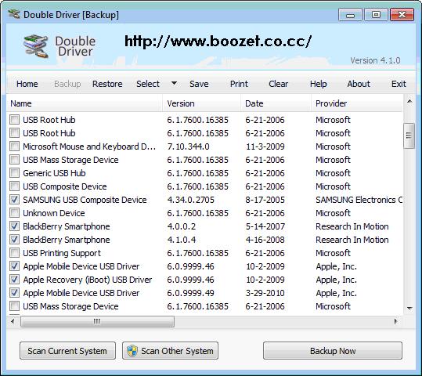Click date cell '8-17-2005'
Viewport: 422px width, 376px height.
point(265,200)
